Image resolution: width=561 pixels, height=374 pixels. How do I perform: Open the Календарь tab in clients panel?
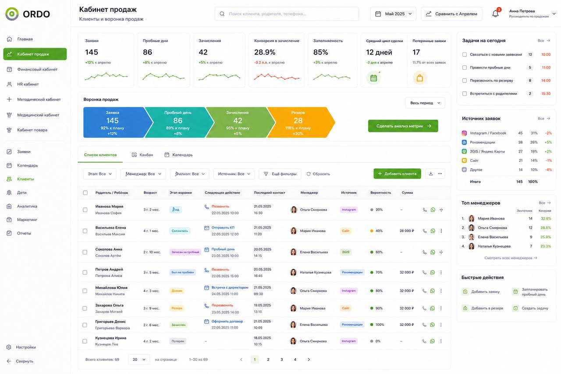[178, 155]
